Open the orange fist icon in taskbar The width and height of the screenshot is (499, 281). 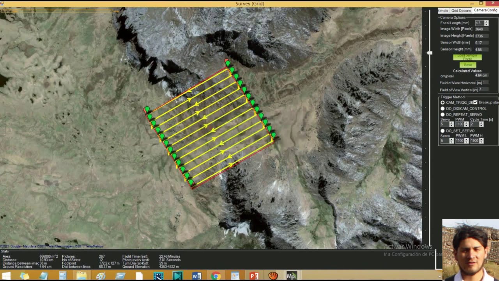click(273, 276)
